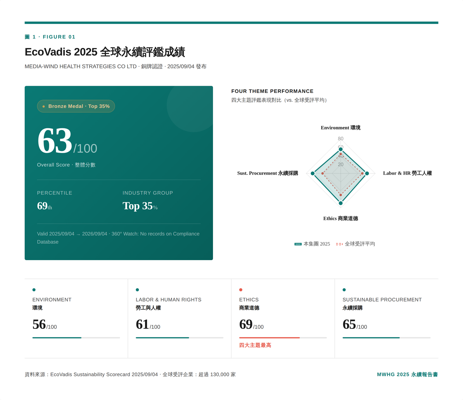
Task: Click the teal dot on Sustainable Procurement card
Action: tap(344, 290)
